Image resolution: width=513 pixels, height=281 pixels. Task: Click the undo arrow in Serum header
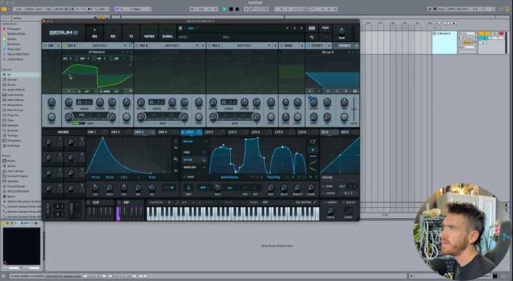[x=312, y=37]
